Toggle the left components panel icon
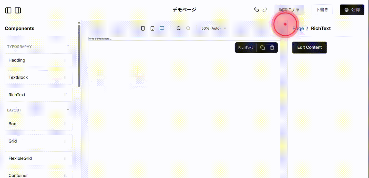The width and height of the screenshot is (369, 178). (x=8, y=10)
